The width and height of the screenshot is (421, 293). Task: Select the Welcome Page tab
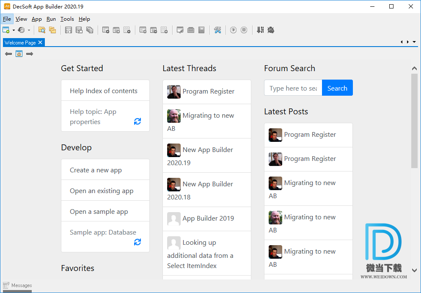(20, 43)
